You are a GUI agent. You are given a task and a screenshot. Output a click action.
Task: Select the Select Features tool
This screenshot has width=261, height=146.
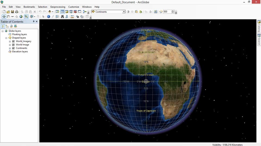(x=32, y=16)
